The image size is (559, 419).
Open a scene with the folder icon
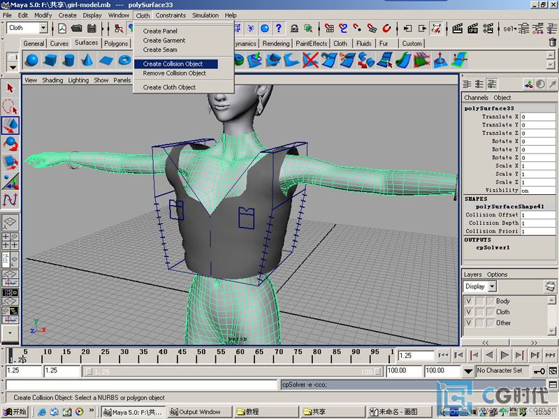[x=77, y=28]
